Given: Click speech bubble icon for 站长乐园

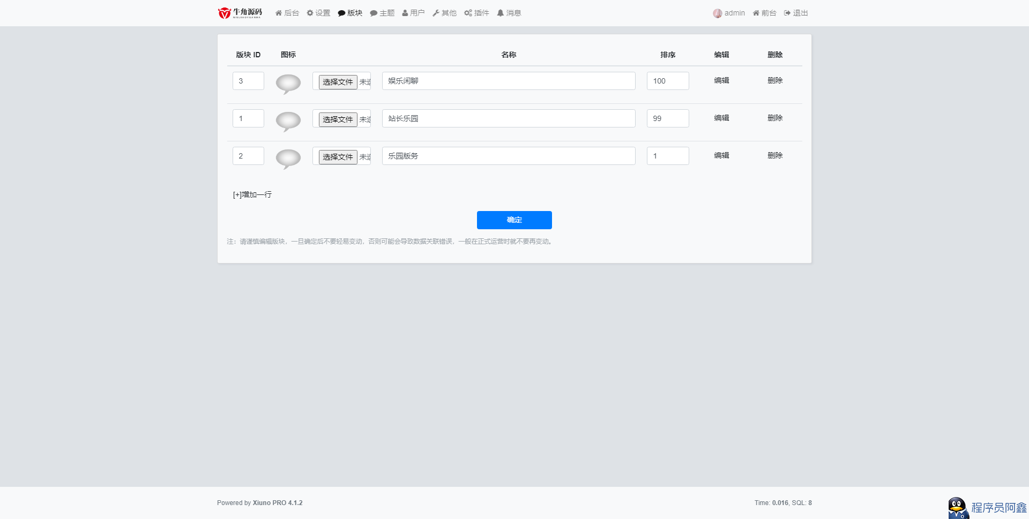Looking at the screenshot, I should [288, 122].
